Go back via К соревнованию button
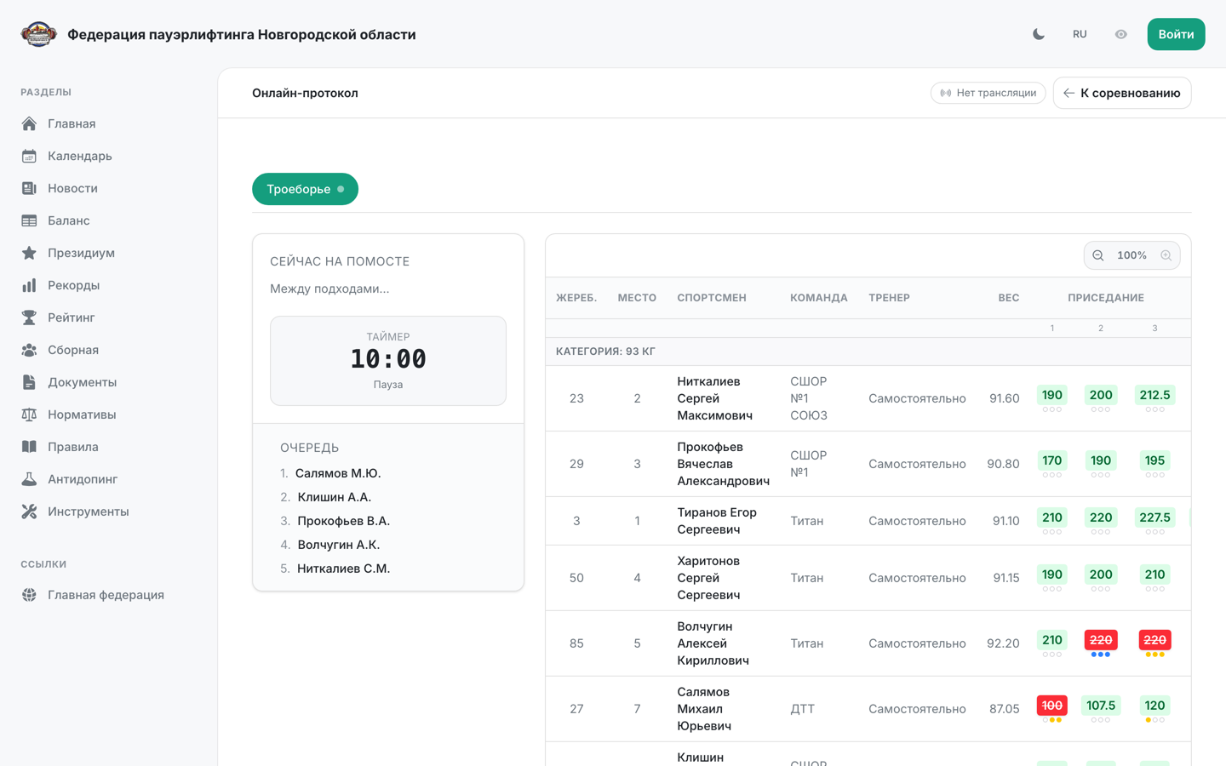This screenshot has width=1226, height=766. pos(1122,93)
